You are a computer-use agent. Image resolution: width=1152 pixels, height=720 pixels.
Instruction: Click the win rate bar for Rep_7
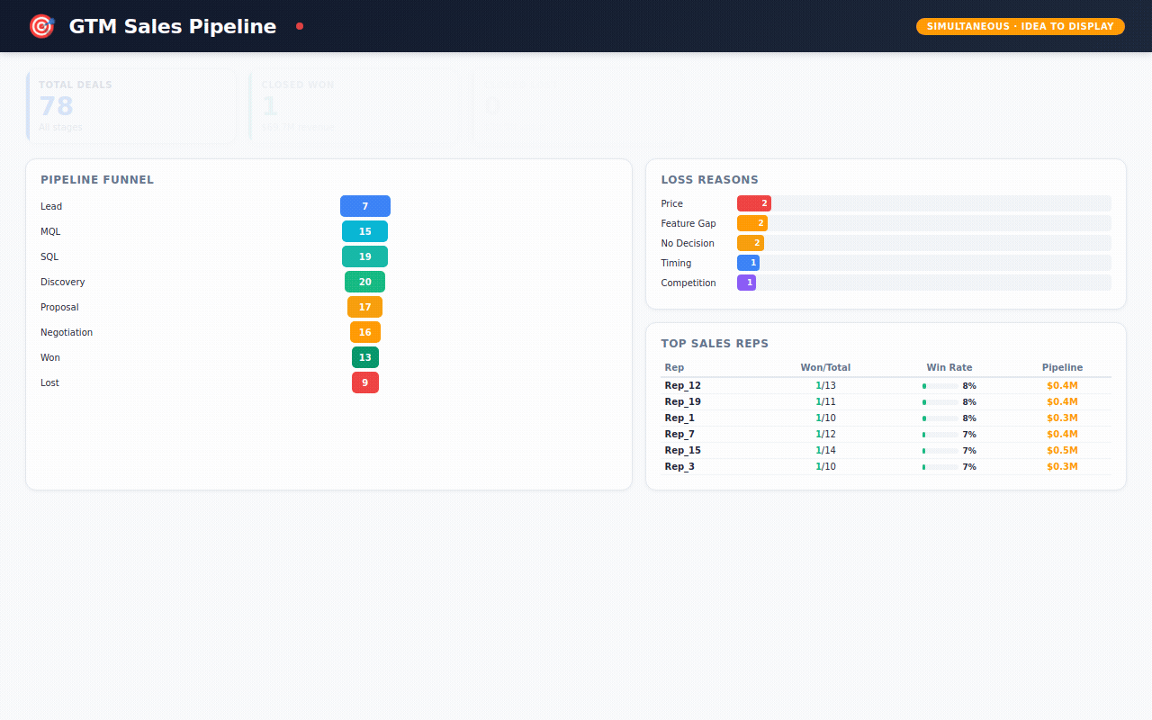pyautogui.click(x=940, y=435)
